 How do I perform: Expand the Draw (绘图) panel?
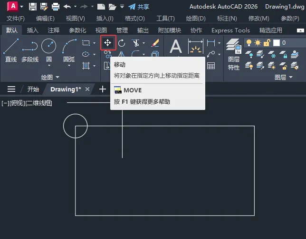pos(50,77)
